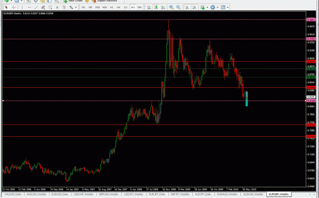This screenshot has height=198, width=319.
Task: Select the Fibonacci retracement tool
Action: click(x=50, y=7)
